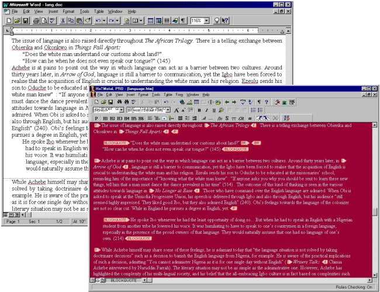Toggle strikethrough S formatting in HoTMetaL
Screen dimensions: 380x292
point(227,119)
